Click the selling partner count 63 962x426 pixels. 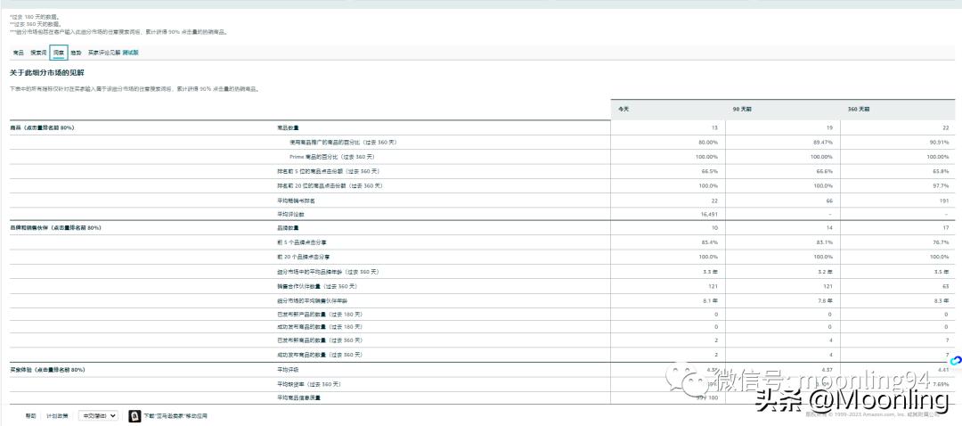click(x=946, y=286)
